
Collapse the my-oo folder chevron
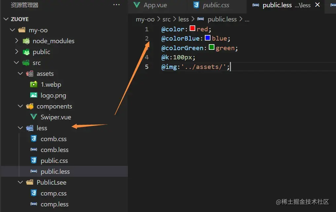pyautogui.click(x=13, y=30)
